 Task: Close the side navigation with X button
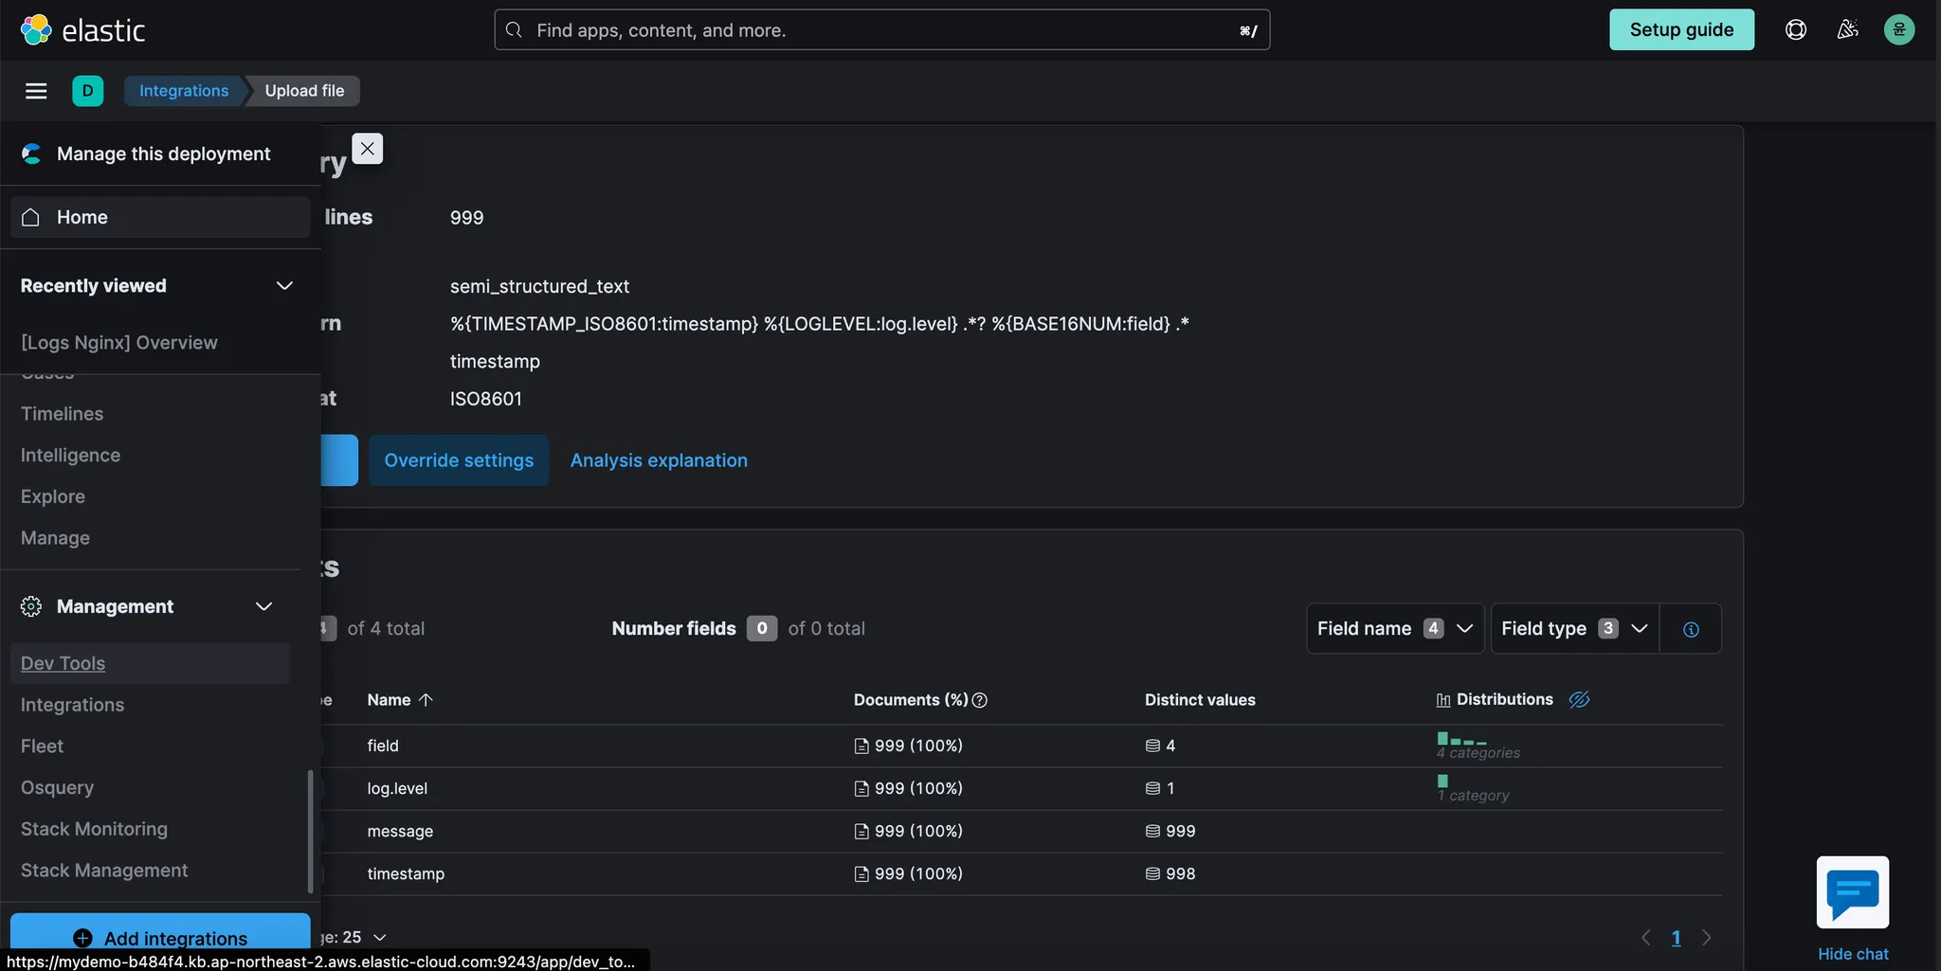(x=367, y=149)
